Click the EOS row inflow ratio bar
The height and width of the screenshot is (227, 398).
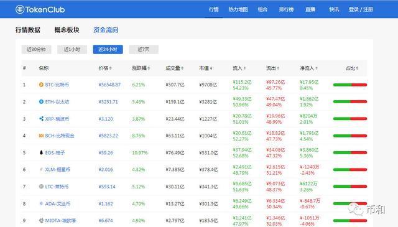click(x=350, y=152)
